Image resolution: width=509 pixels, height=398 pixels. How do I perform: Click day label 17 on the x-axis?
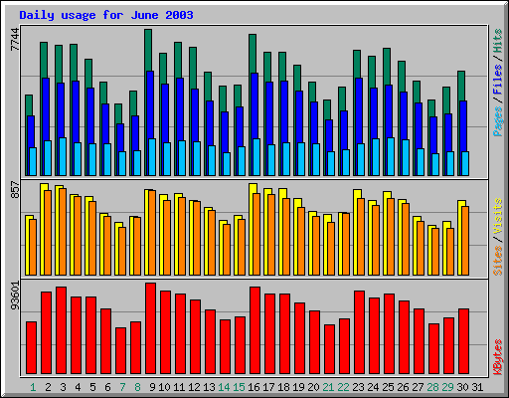point(268,387)
